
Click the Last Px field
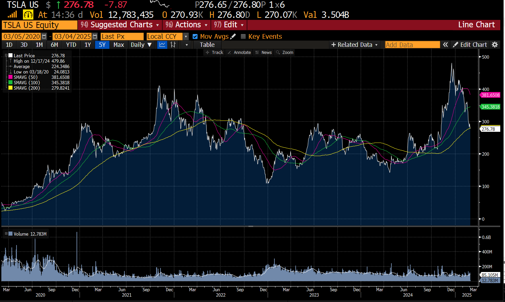coord(122,36)
